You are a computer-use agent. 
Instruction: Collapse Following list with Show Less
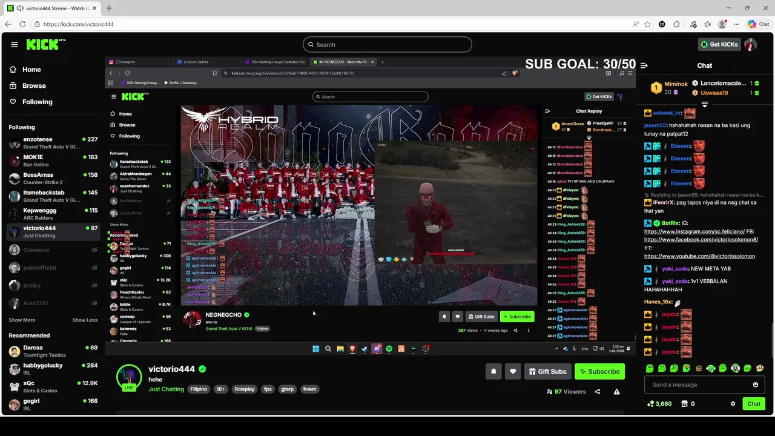point(85,320)
